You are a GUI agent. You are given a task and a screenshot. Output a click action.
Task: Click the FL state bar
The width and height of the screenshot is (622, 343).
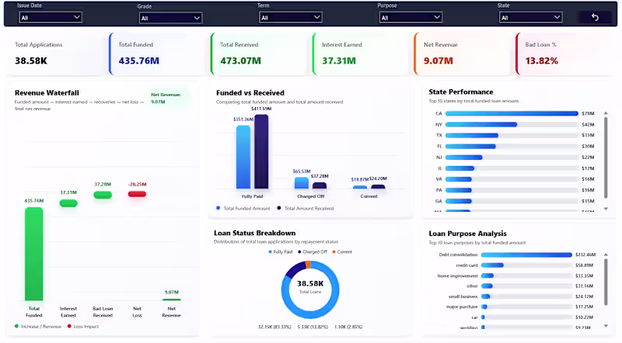point(470,146)
